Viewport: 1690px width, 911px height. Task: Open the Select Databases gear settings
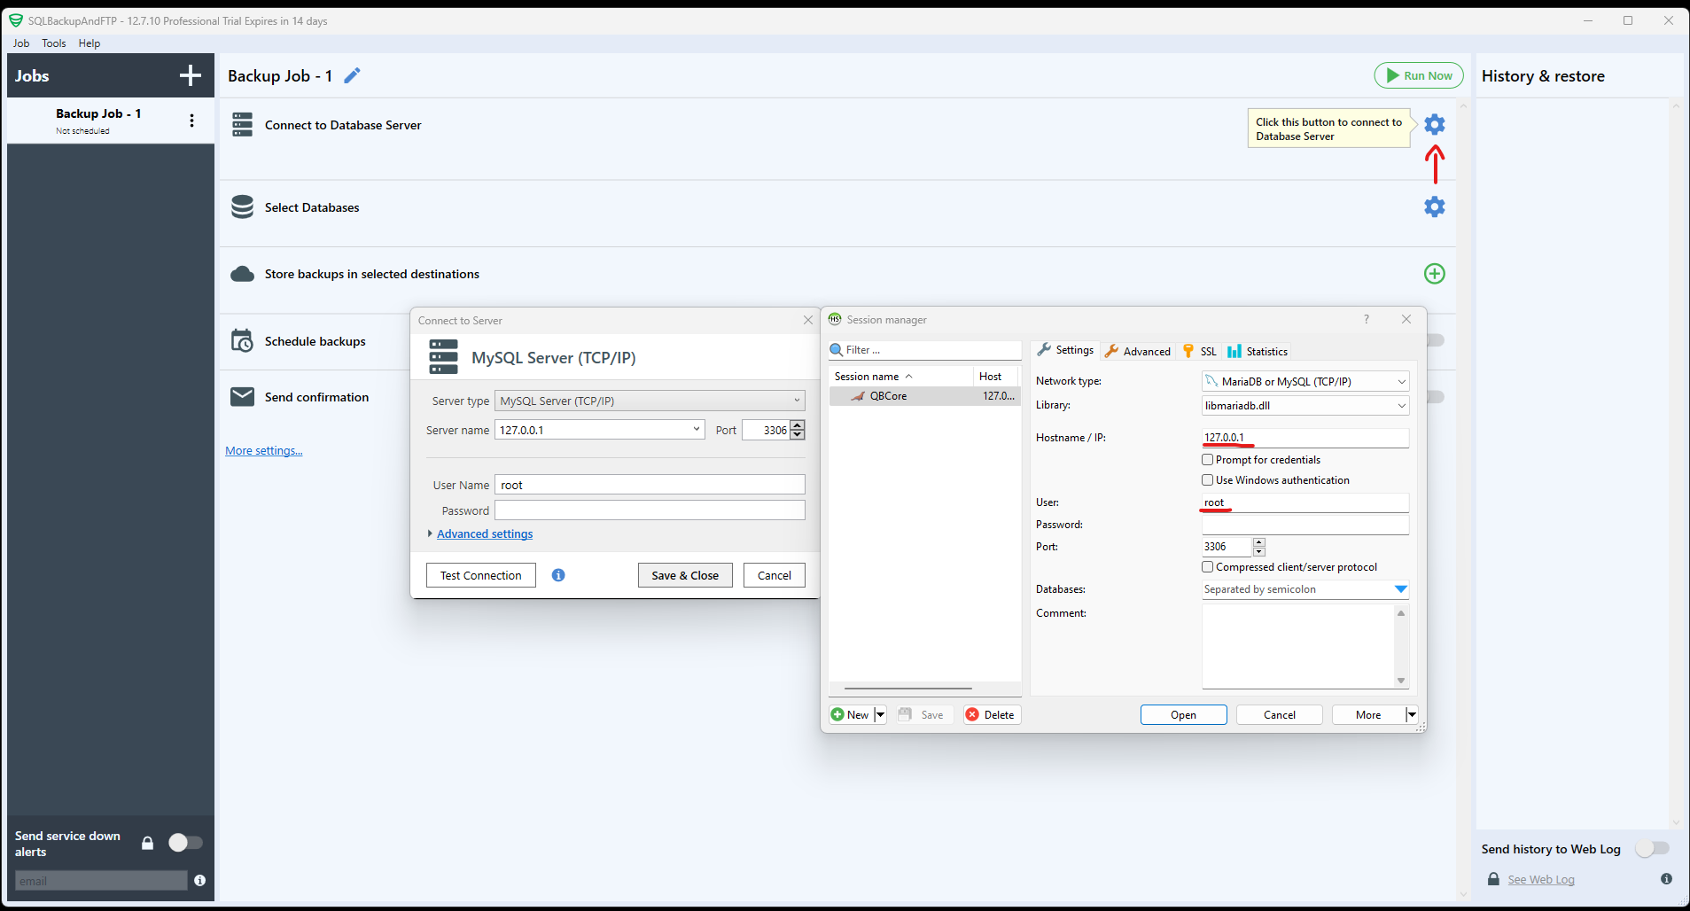tap(1434, 207)
